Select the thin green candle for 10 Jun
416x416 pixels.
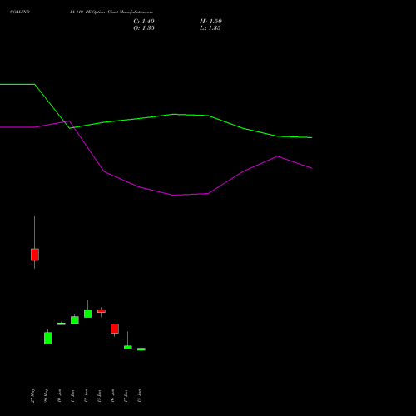pyautogui.click(x=62, y=324)
